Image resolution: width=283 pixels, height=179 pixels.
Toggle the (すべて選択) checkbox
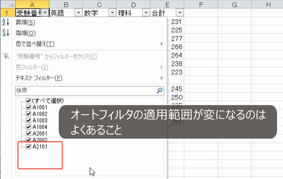pos(28,101)
